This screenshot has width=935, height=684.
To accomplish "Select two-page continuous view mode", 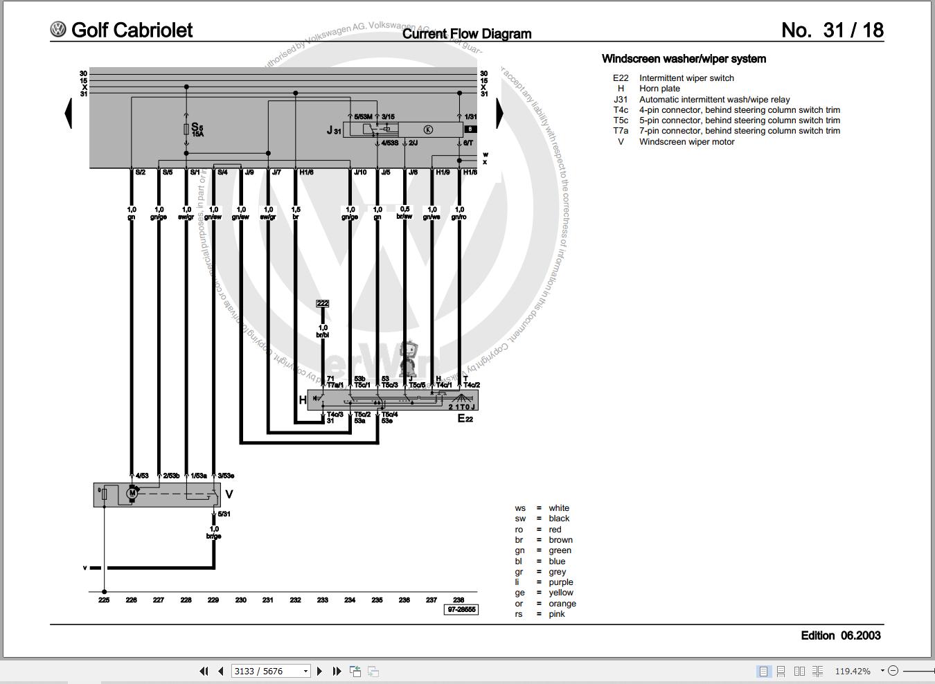I will coord(818,671).
